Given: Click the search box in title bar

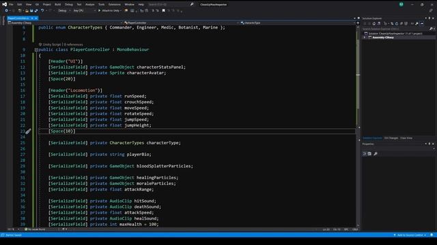Looking at the screenshot, I should (171, 5).
